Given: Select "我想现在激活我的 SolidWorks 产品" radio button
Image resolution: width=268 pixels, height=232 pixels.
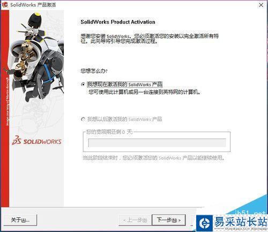Looking at the screenshot, I should pyautogui.click(x=83, y=84).
